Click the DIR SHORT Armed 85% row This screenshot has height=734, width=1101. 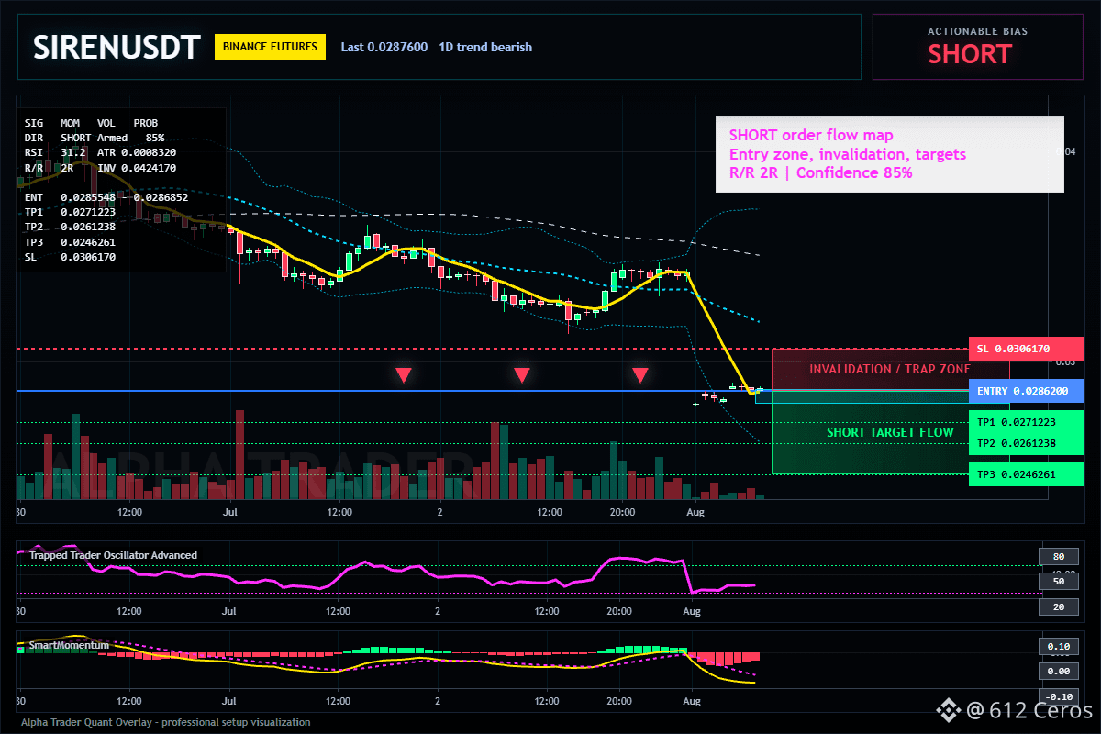tap(94, 137)
